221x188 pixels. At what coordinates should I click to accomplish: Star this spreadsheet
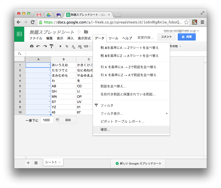(79, 32)
